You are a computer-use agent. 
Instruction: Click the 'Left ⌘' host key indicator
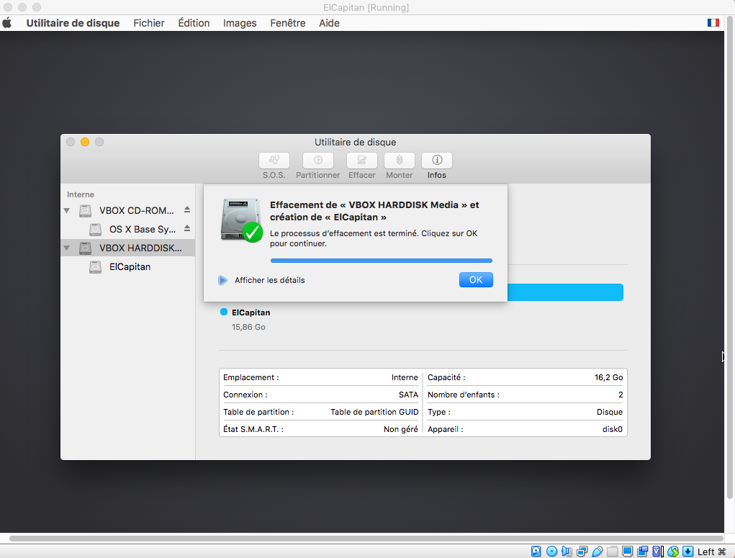711,552
